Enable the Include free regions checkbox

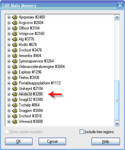pyautogui.click(x=81, y=132)
